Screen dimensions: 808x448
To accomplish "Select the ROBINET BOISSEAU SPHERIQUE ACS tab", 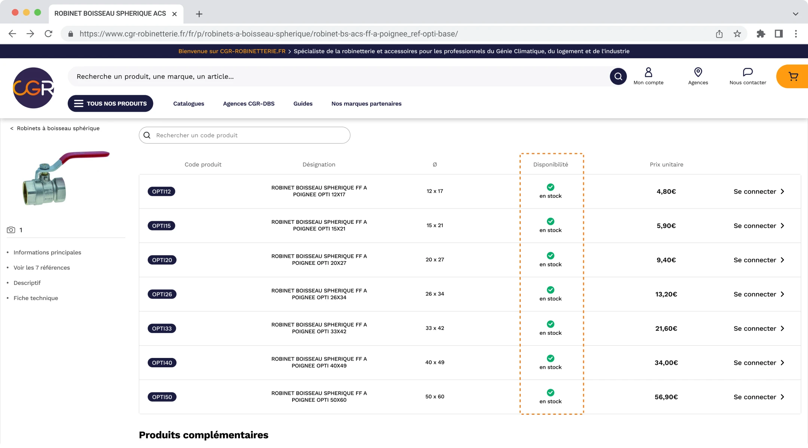I will (116, 14).
